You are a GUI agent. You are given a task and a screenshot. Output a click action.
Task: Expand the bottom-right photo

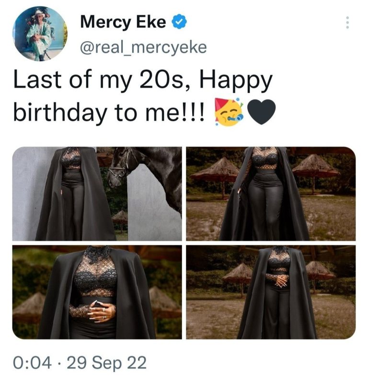(271, 292)
